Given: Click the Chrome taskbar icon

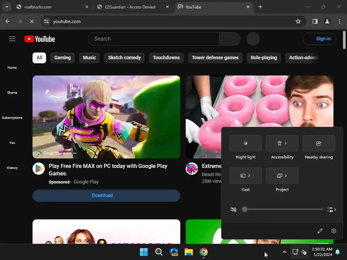Looking at the screenshot, I should coord(204,252).
